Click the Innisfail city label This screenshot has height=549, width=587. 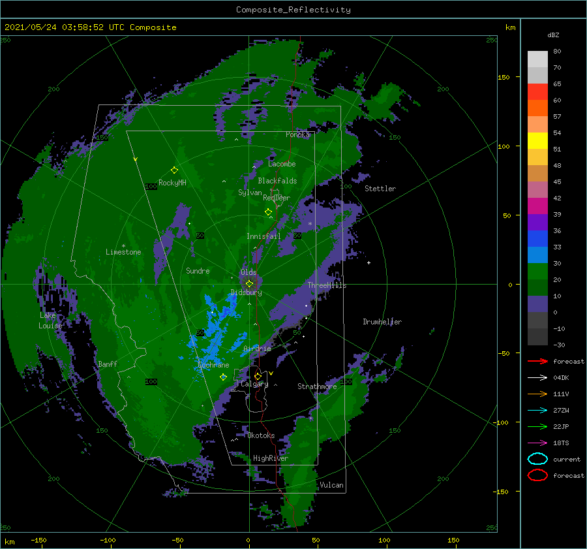click(x=263, y=236)
